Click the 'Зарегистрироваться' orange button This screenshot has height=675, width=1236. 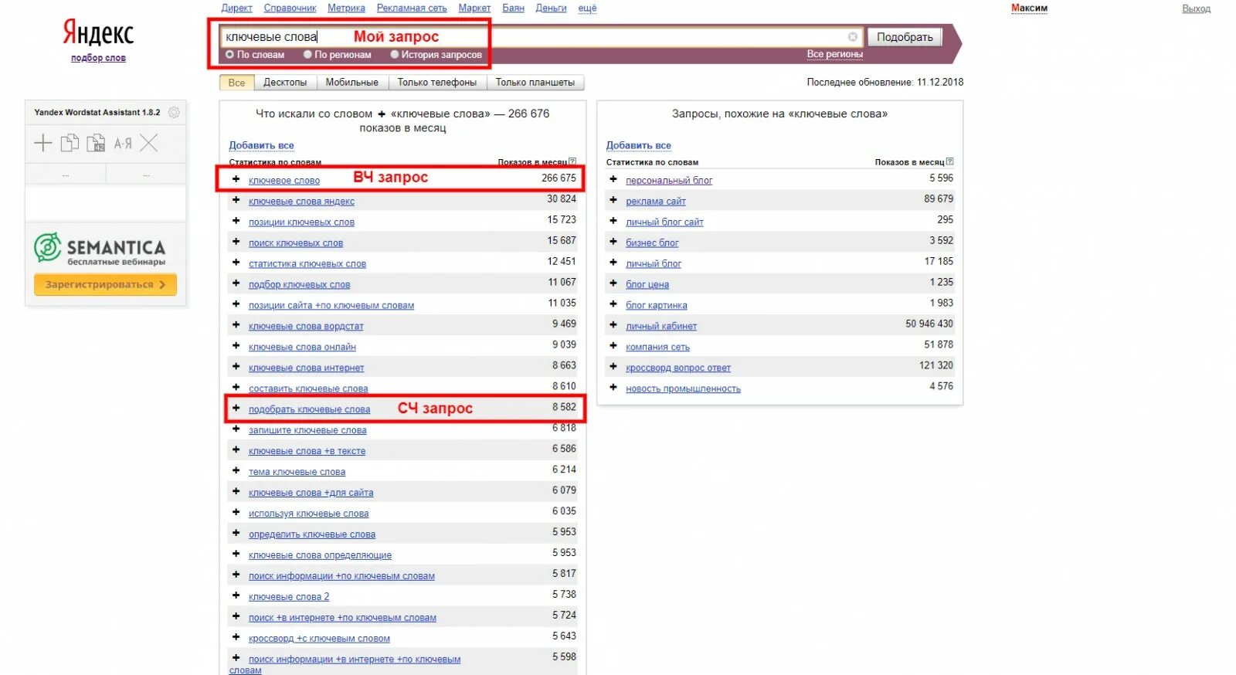pyautogui.click(x=105, y=284)
